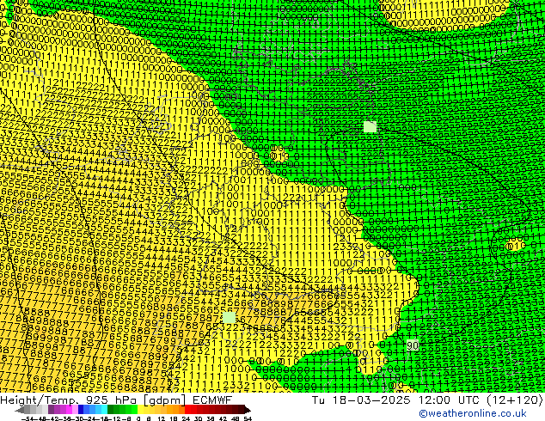Click the dark brown arrow at the legend's right end
Image resolution: width=545 pixels, height=421 pixels.
[x=248, y=410]
